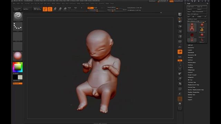Image resolution: width=221 pixels, height=124 pixels.
Task: Toggle Transp transparency mode
Action: (180, 94)
